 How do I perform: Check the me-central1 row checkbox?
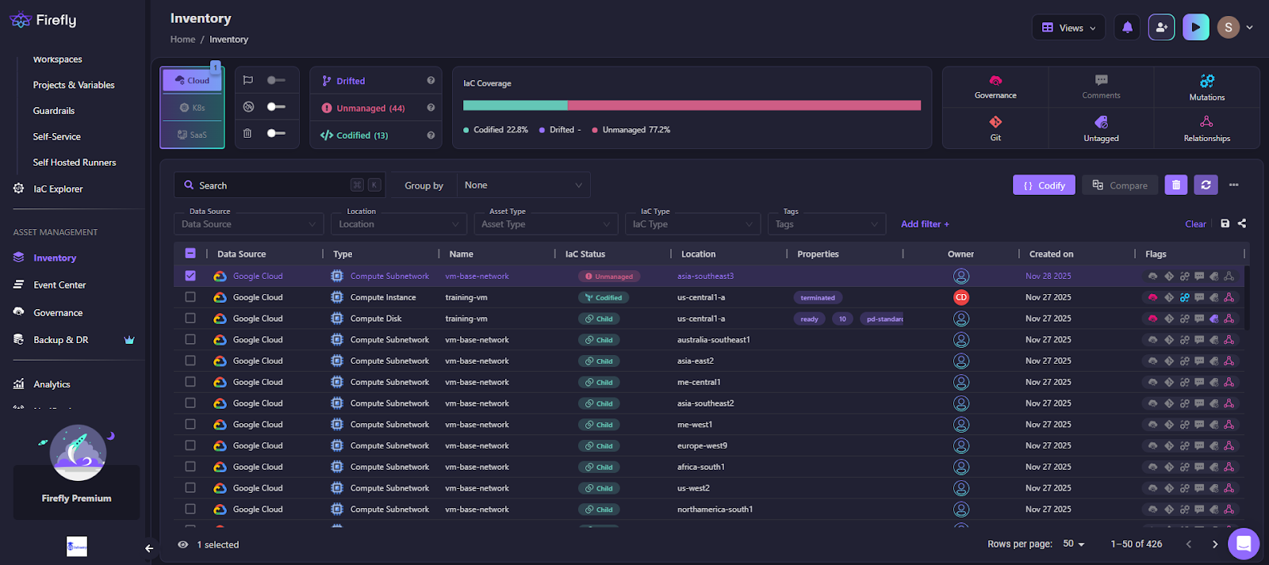(190, 382)
